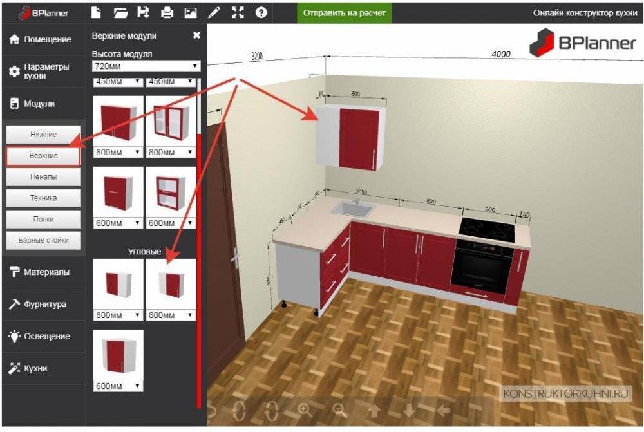The width and height of the screenshot is (644, 432).
Task: Zoom out using the magnifier minus icon
Action: [x=339, y=409]
